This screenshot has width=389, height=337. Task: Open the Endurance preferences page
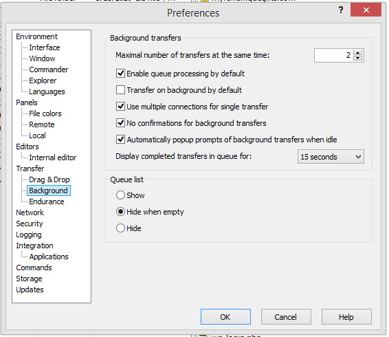[47, 202]
